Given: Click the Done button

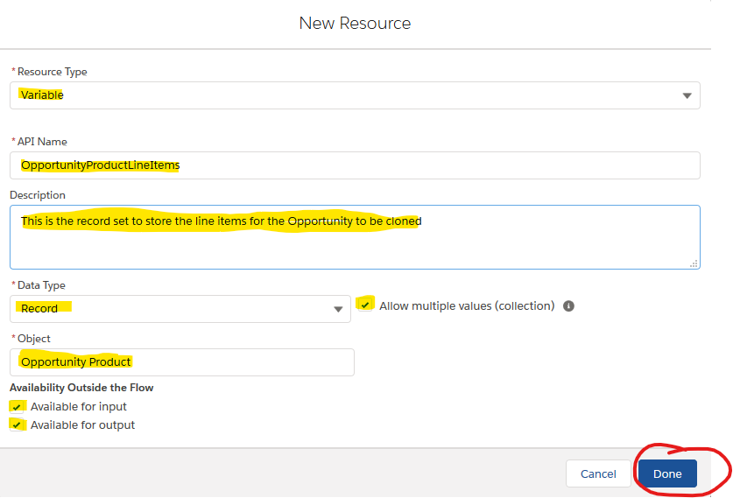Looking at the screenshot, I should [667, 473].
